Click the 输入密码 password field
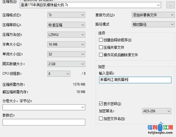 (x=135, y=80)
